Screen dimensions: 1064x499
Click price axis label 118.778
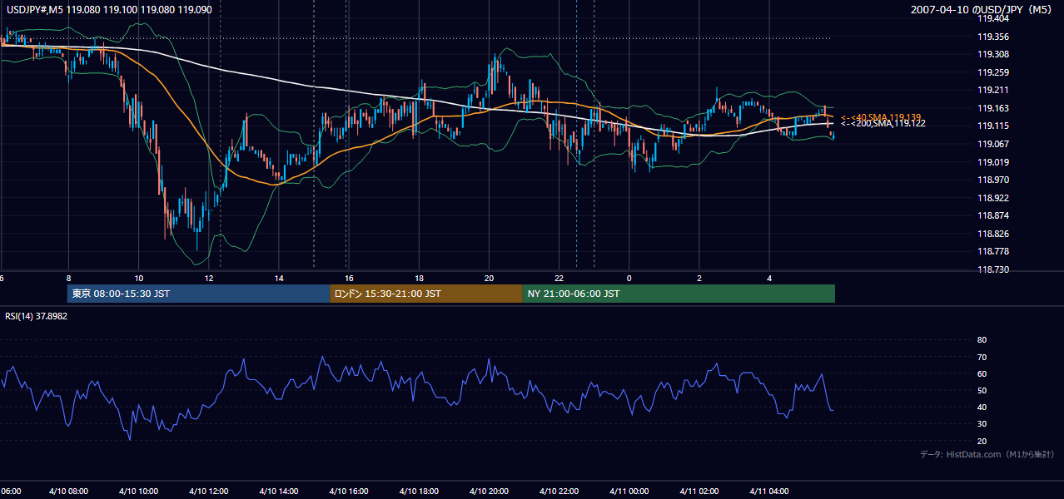click(x=992, y=251)
